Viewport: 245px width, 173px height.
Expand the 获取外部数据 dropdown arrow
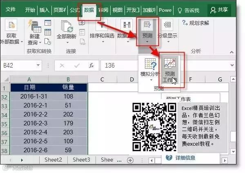pos(22,42)
